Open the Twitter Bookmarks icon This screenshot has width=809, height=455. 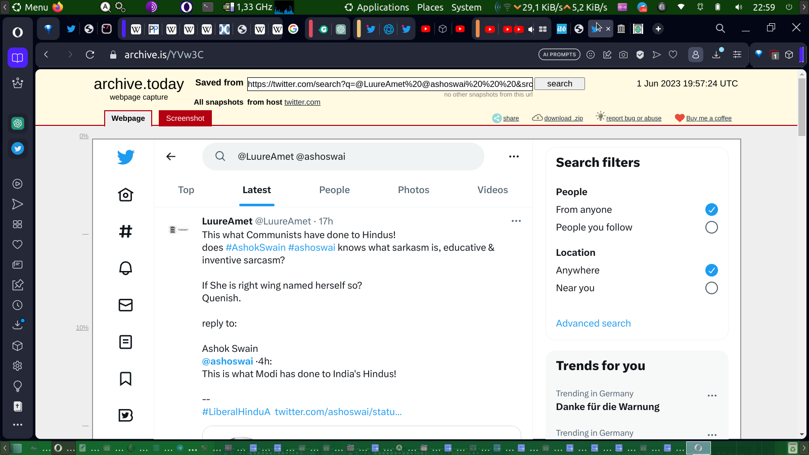click(x=125, y=379)
